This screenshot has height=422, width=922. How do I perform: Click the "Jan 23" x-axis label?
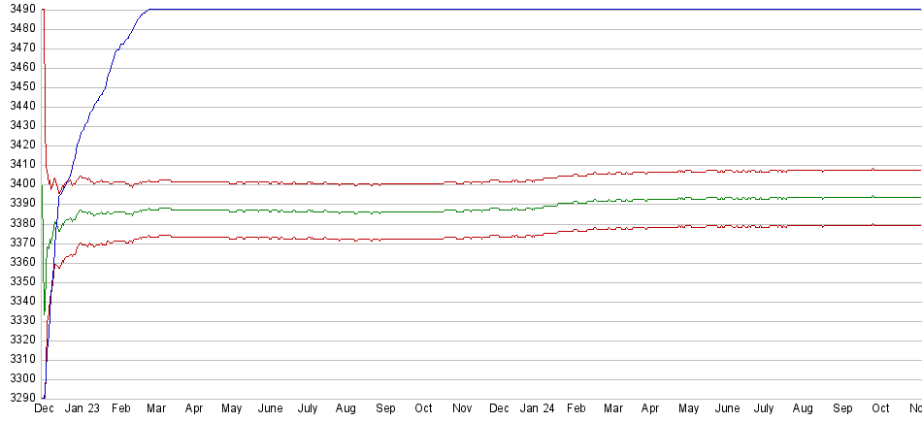(82, 409)
